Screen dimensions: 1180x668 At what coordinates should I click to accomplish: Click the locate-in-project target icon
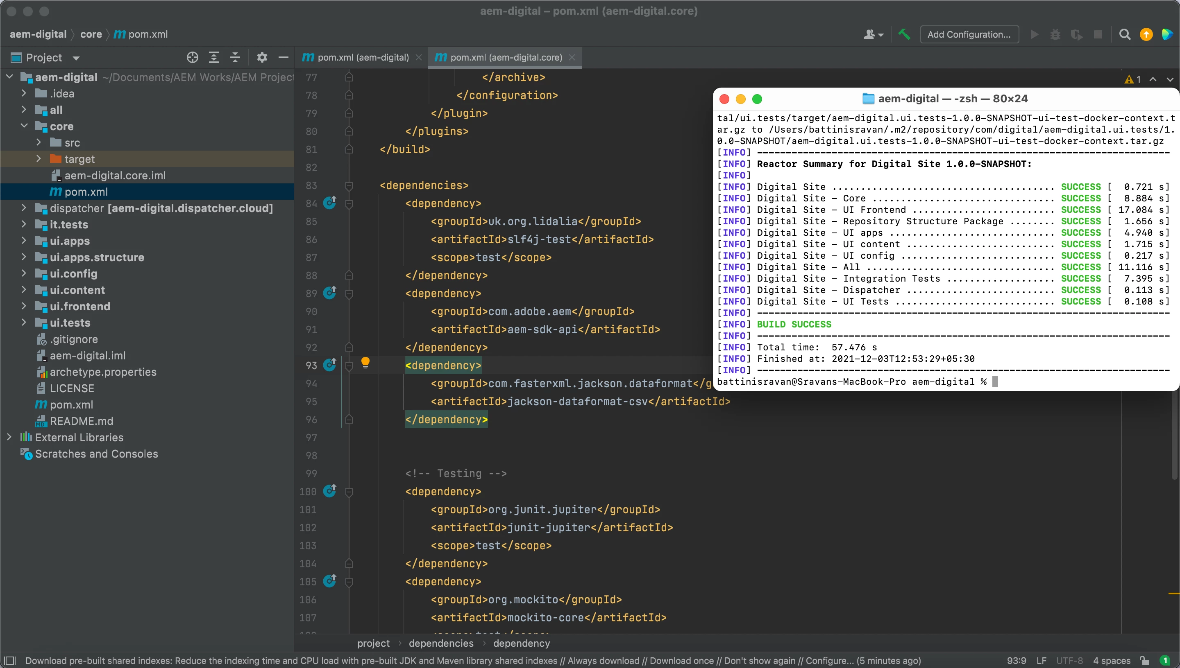pyautogui.click(x=193, y=57)
